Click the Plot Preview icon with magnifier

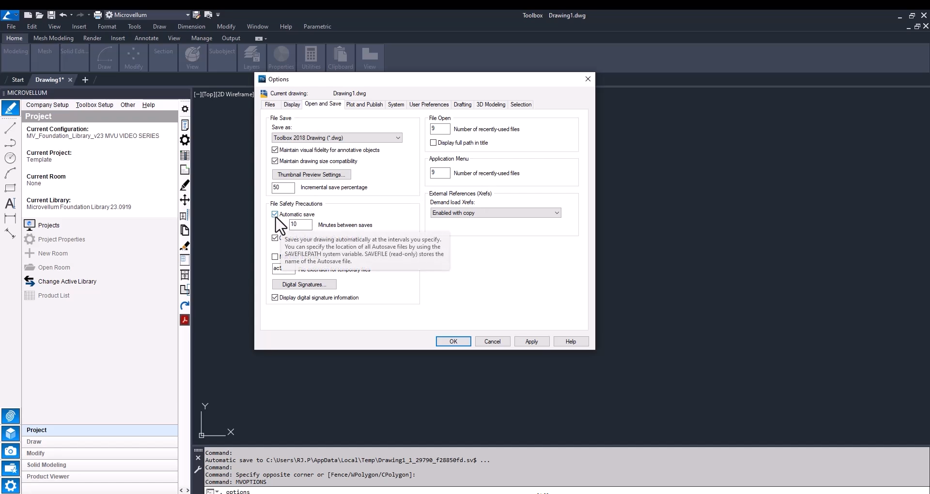pos(208,15)
